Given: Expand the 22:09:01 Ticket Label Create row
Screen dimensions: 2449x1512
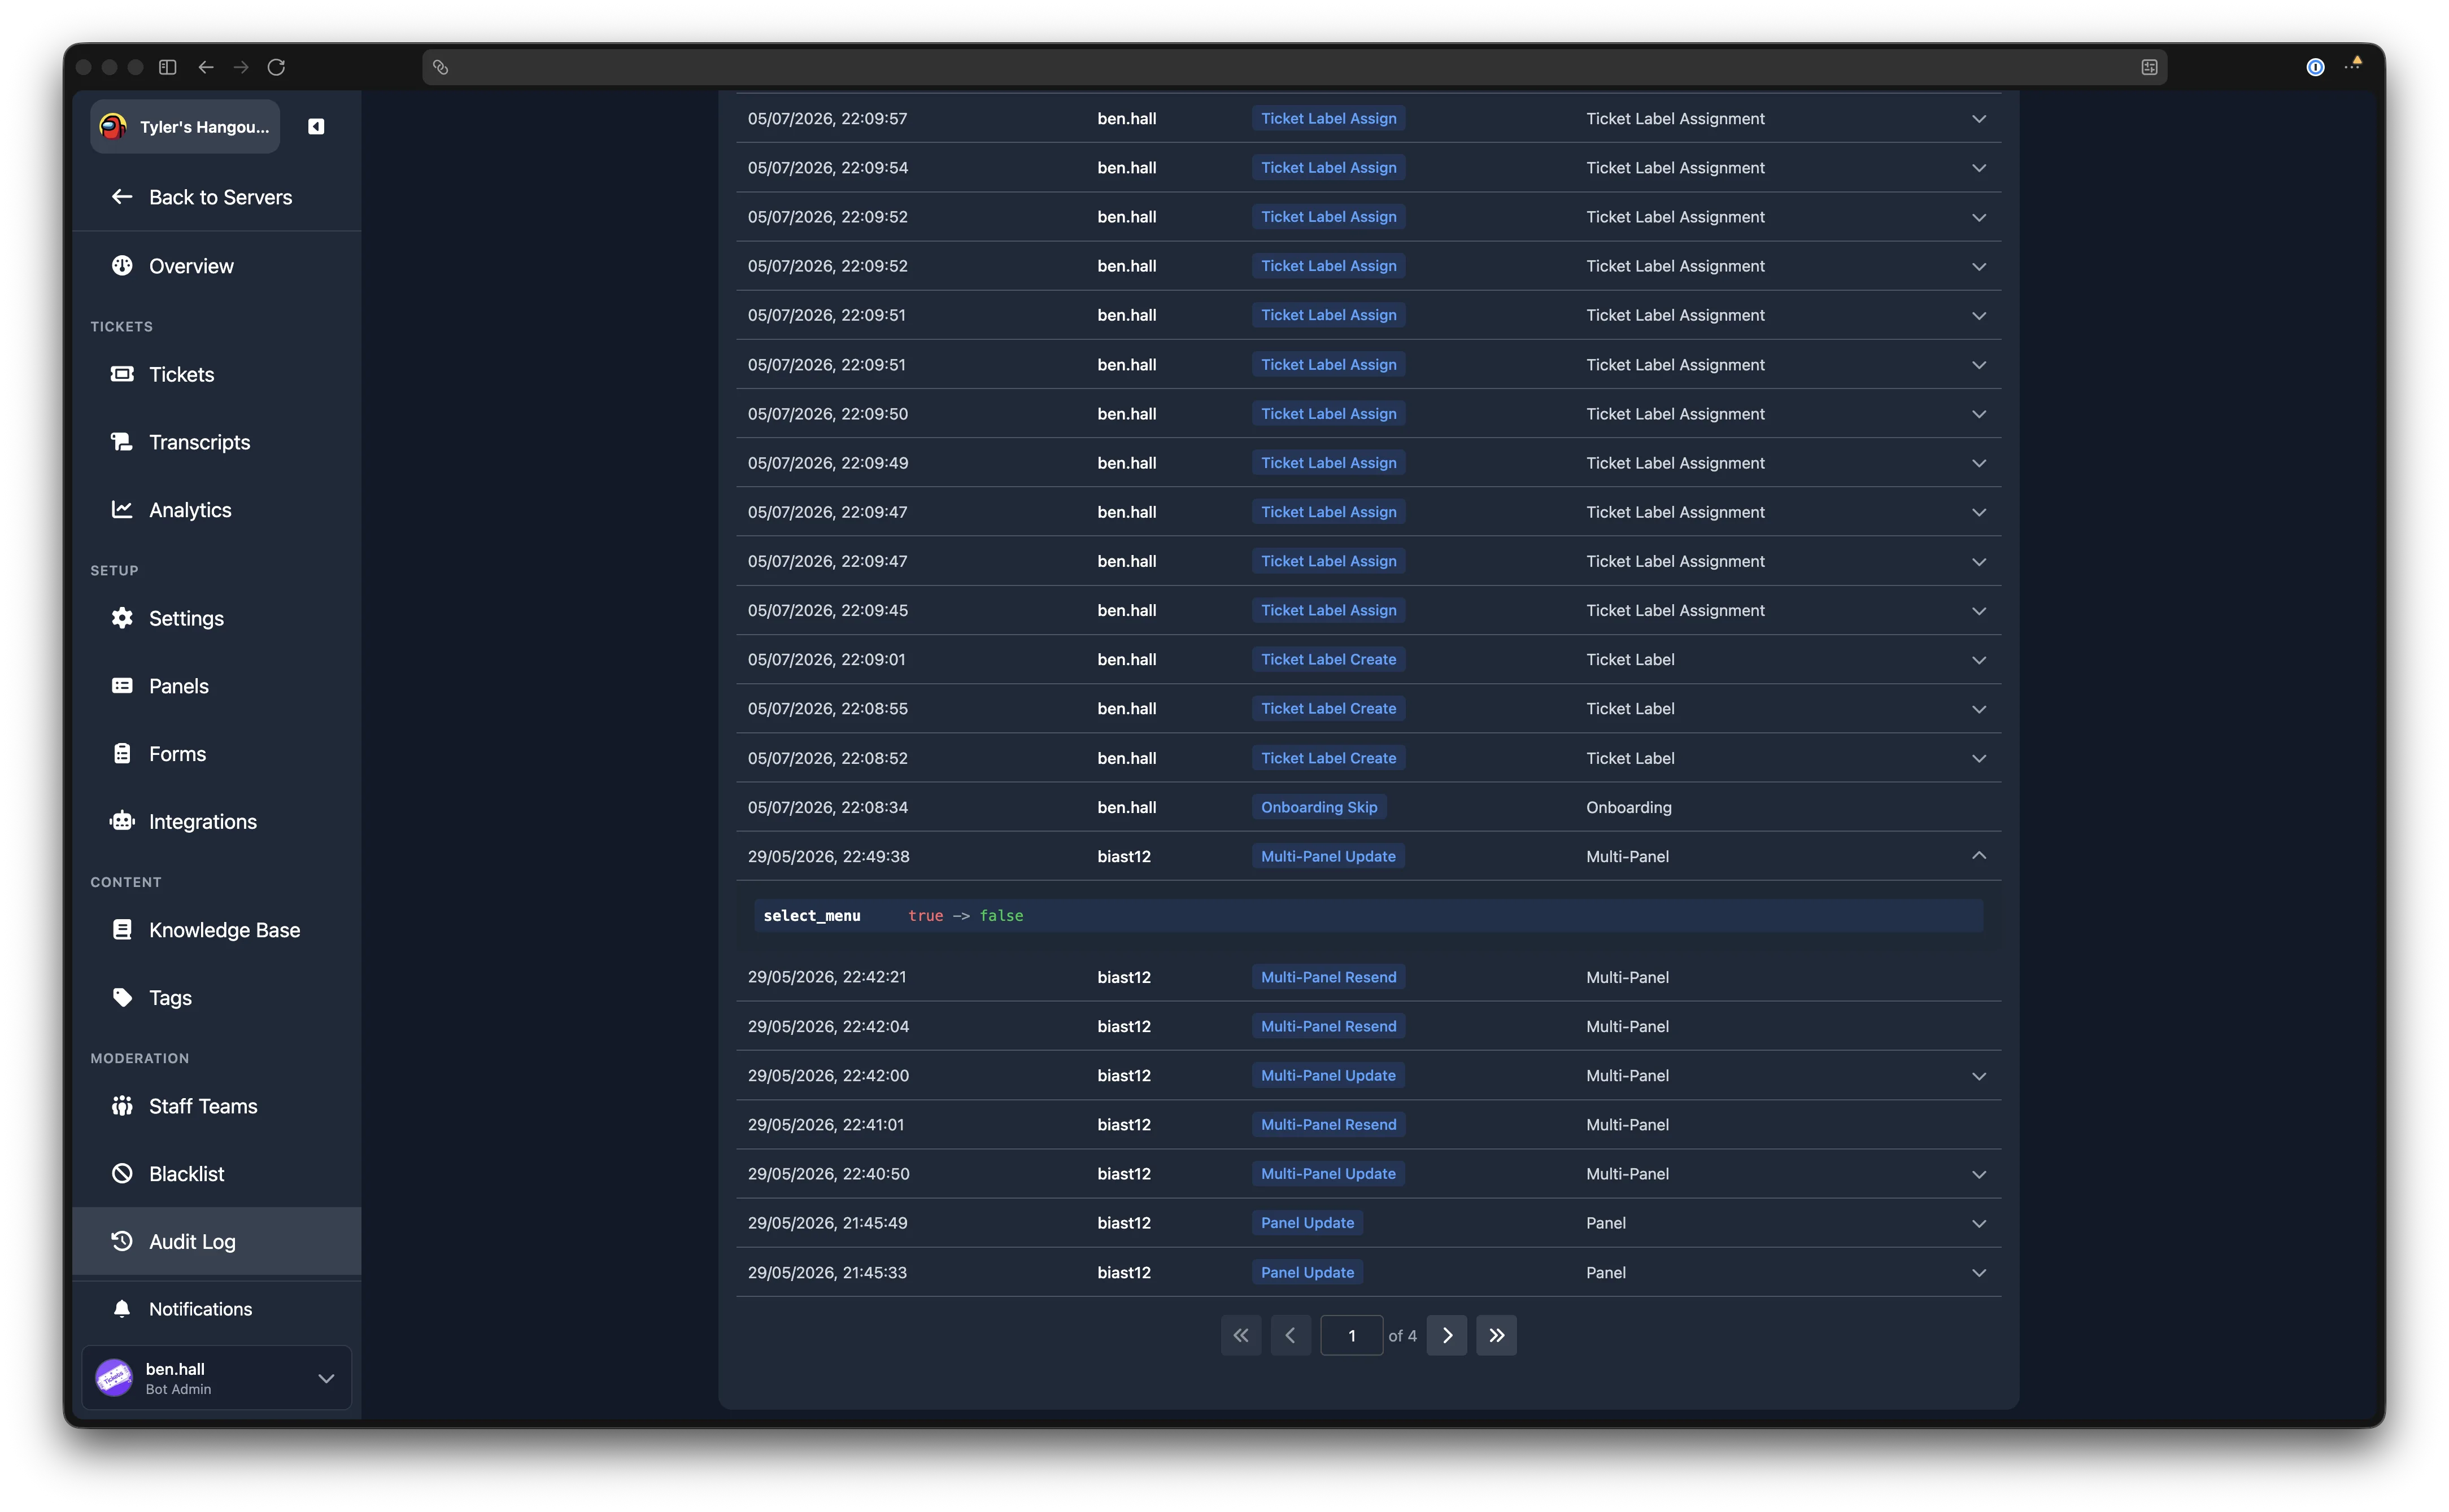Looking at the screenshot, I should 1979,660.
